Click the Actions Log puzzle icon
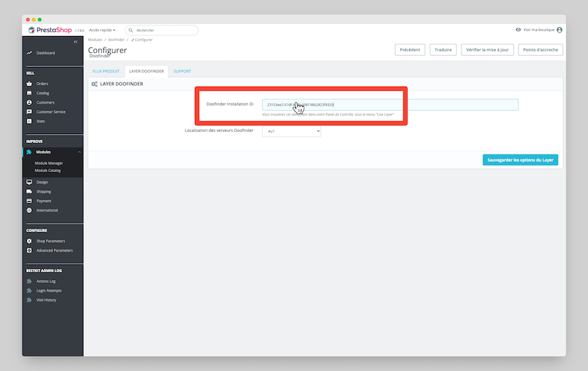 click(x=29, y=281)
